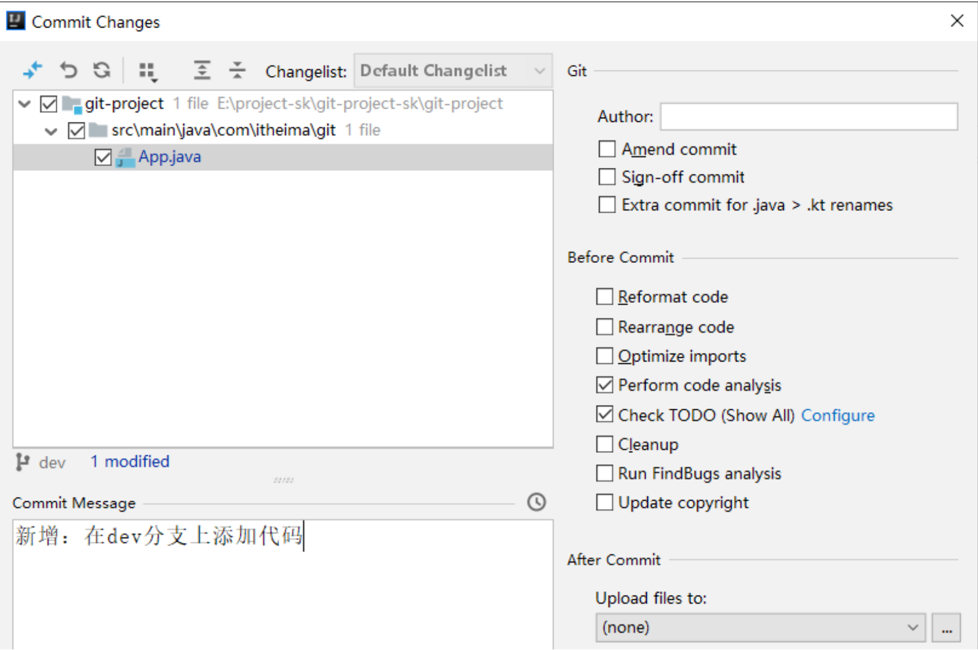Open the Upload files to dropdown
This screenshot has height=650, width=978.
pos(760,627)
